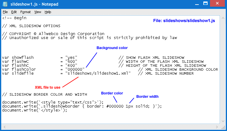Click the horizontal scrollbar left arrow
The image size is (227, 131).
coord(5,127)
